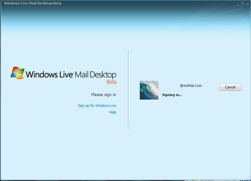The width and height of the screenshot is (251, 181).
Task: Click the Windows Live Mail Desktop Beta title
Action: click(x=33, y=3)
